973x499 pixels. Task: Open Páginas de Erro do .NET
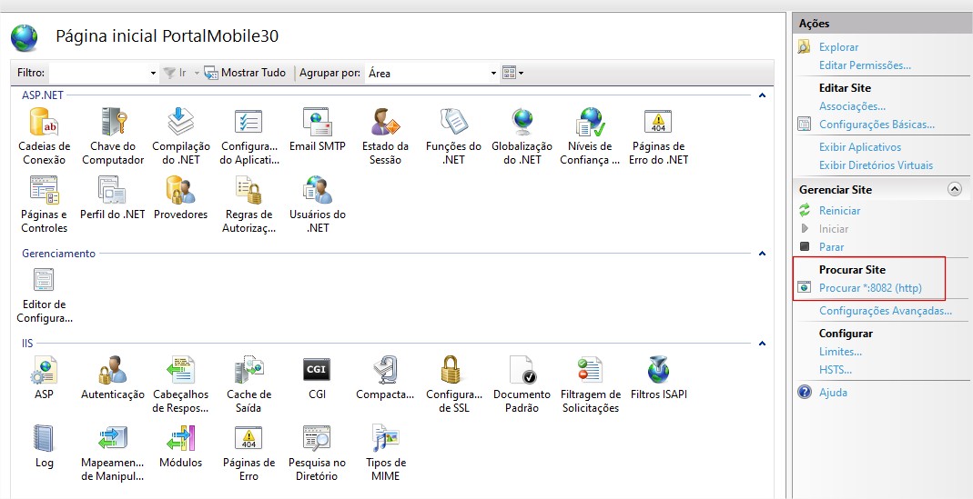658,136
